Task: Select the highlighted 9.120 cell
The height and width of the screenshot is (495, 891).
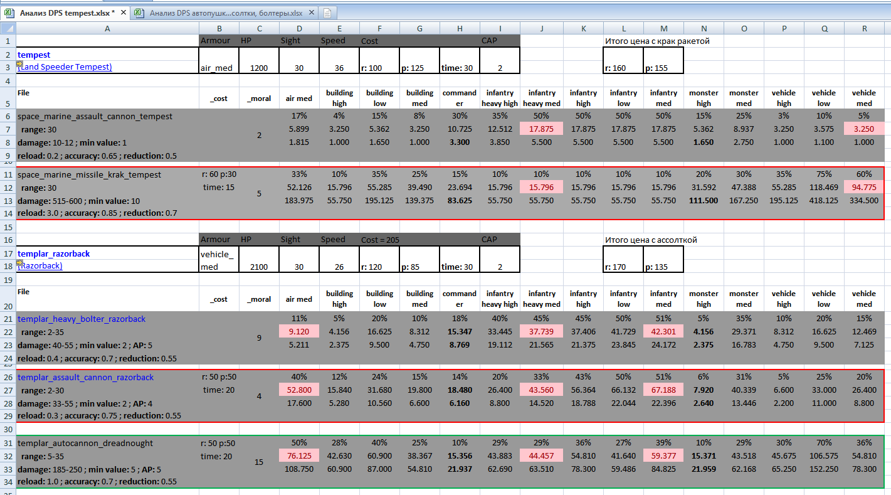Action: (x=299, y=331)
